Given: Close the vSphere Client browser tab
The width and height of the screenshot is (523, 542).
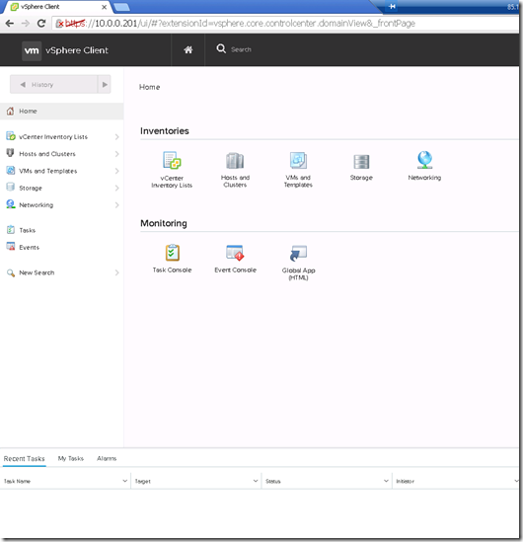Looking at the screenshot, I should (104, 7).
